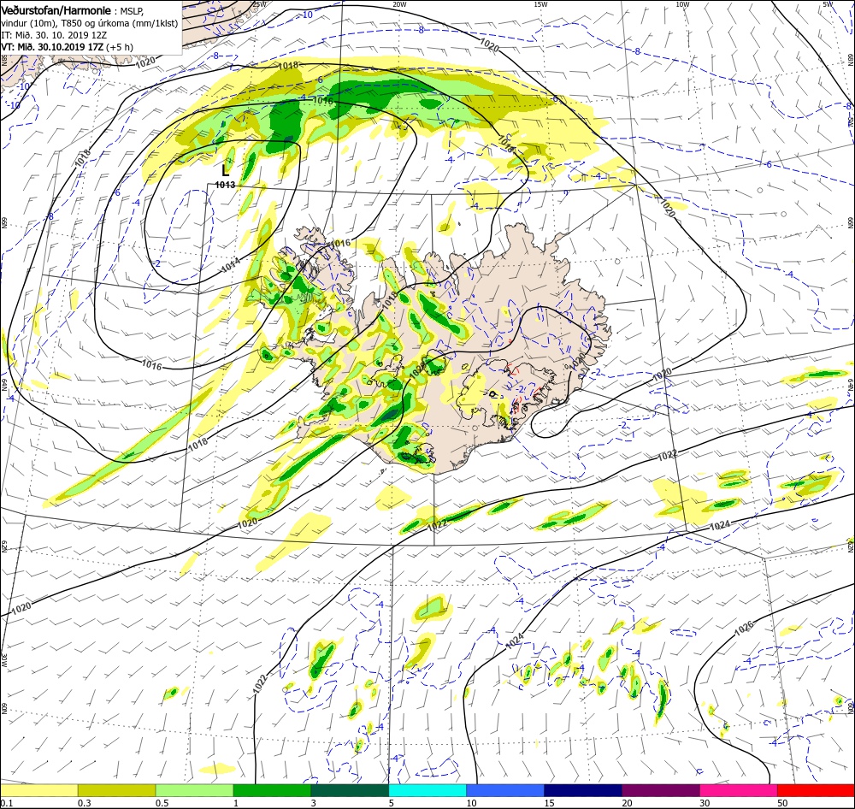Select the "0.5" legend value

click(x=162, y=803)
